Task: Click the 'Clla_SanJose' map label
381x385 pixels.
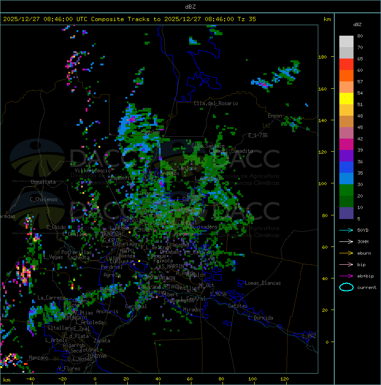Action: click(x=208, y=146)
